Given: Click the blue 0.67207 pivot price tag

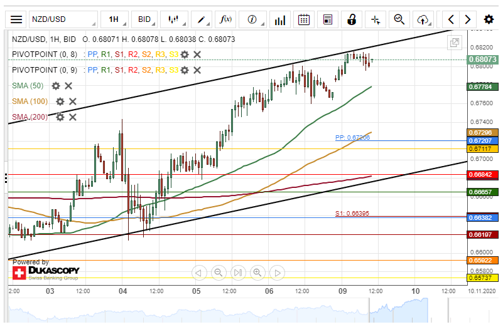Looking at the screenshot, I should pyautogui.click(x=483, y=140).
